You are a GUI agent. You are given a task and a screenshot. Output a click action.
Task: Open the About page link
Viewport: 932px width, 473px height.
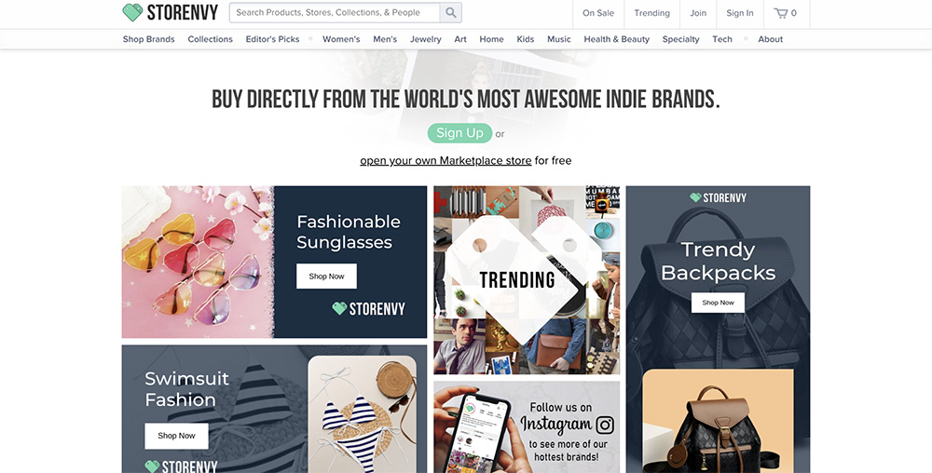coord(771,39)
